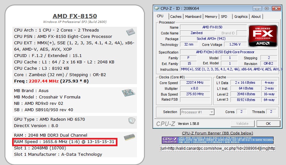Open the Graphics tab

pos(241,17)
